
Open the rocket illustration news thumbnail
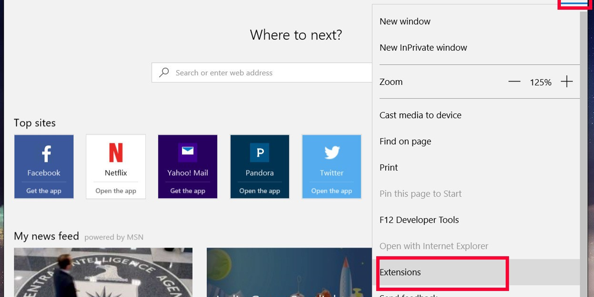[289, 272]
